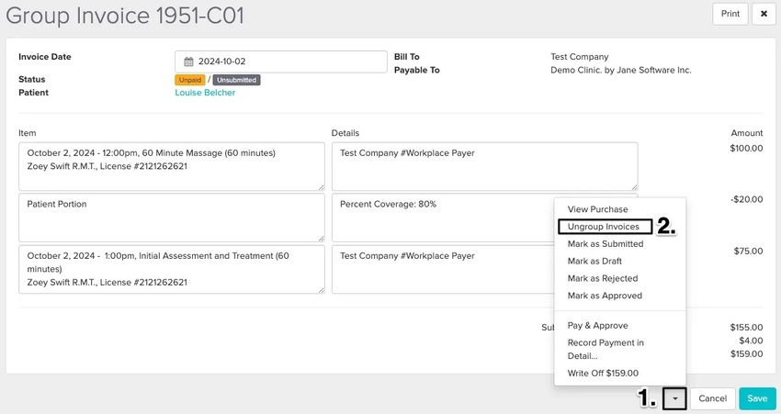Click resize handle of first details box

coord(634,187)
